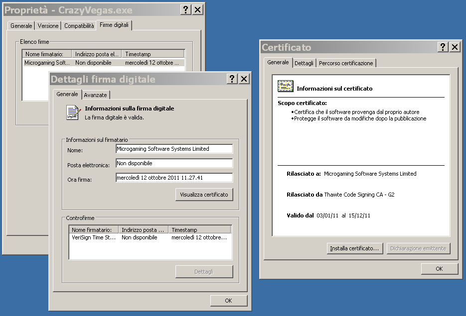
Task: Click the Ora firma field
Action: (174, 178)
